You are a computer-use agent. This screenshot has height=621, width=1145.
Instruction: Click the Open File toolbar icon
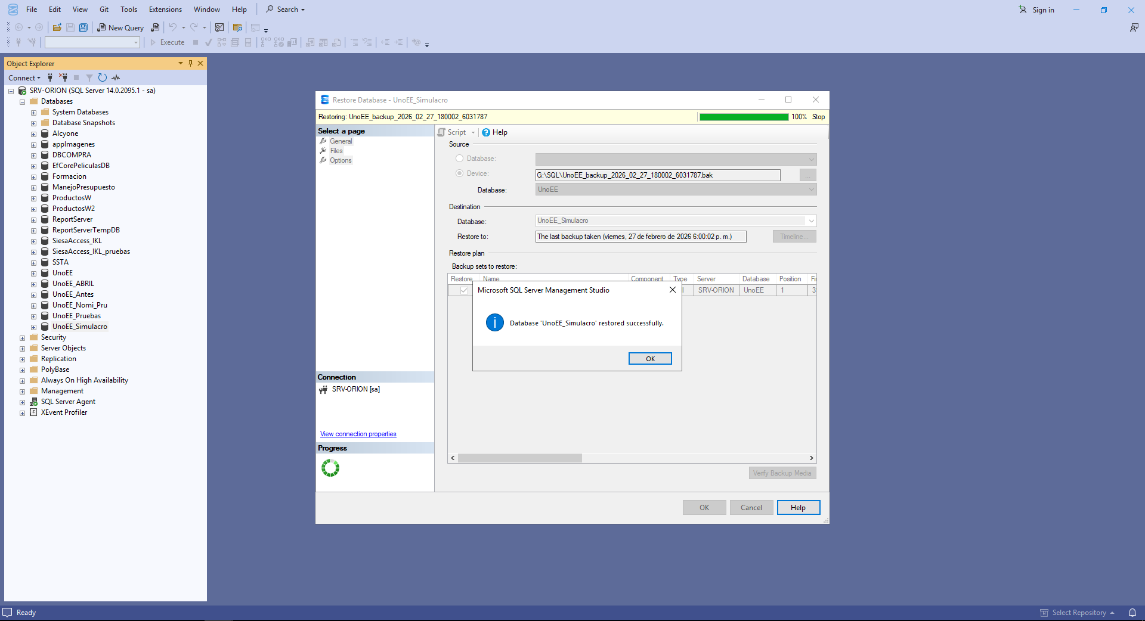57,27
